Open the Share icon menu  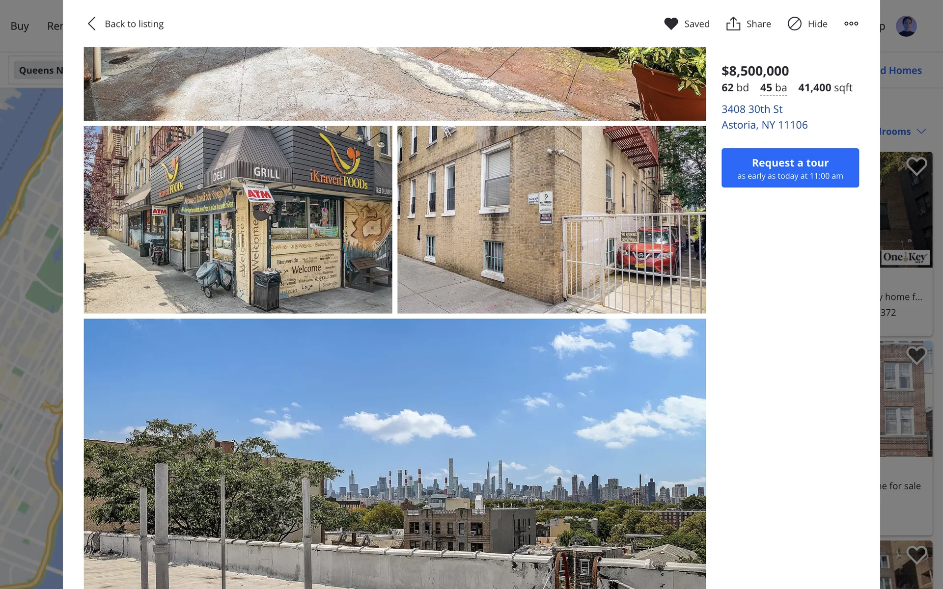733,24
